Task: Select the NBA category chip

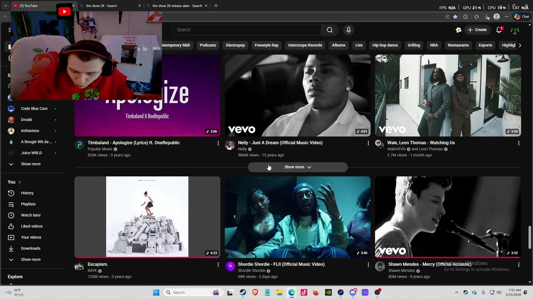Action: click(434, 45)
